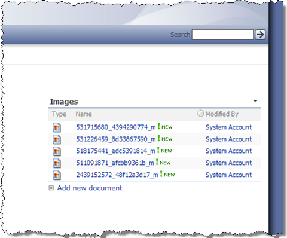Open the Images web part title link
This screenshot has height=238, width=287.
64,102
